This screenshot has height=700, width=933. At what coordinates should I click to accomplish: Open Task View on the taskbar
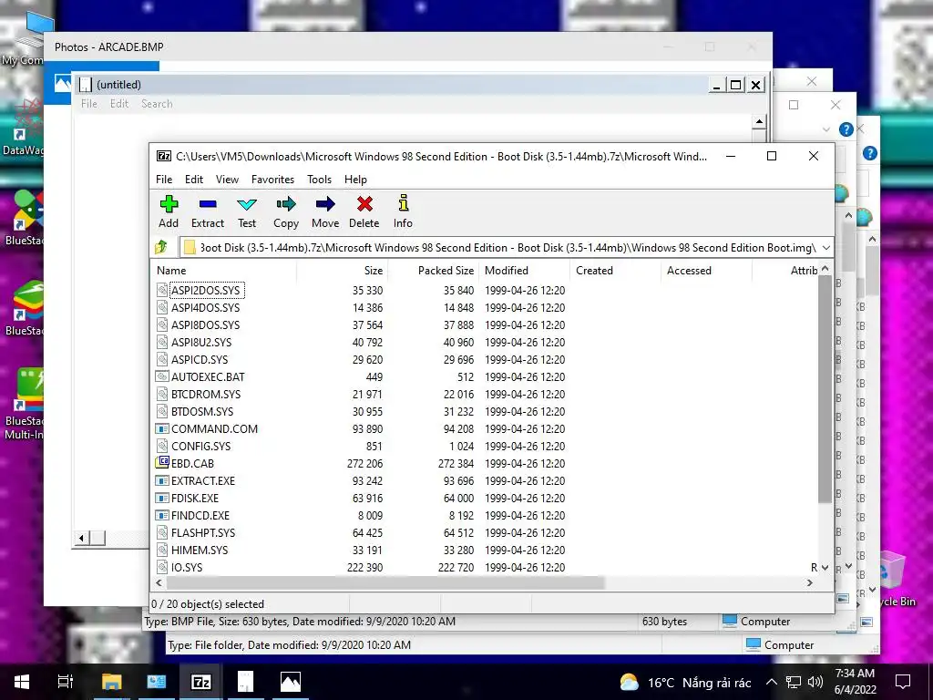click(65, 682)
